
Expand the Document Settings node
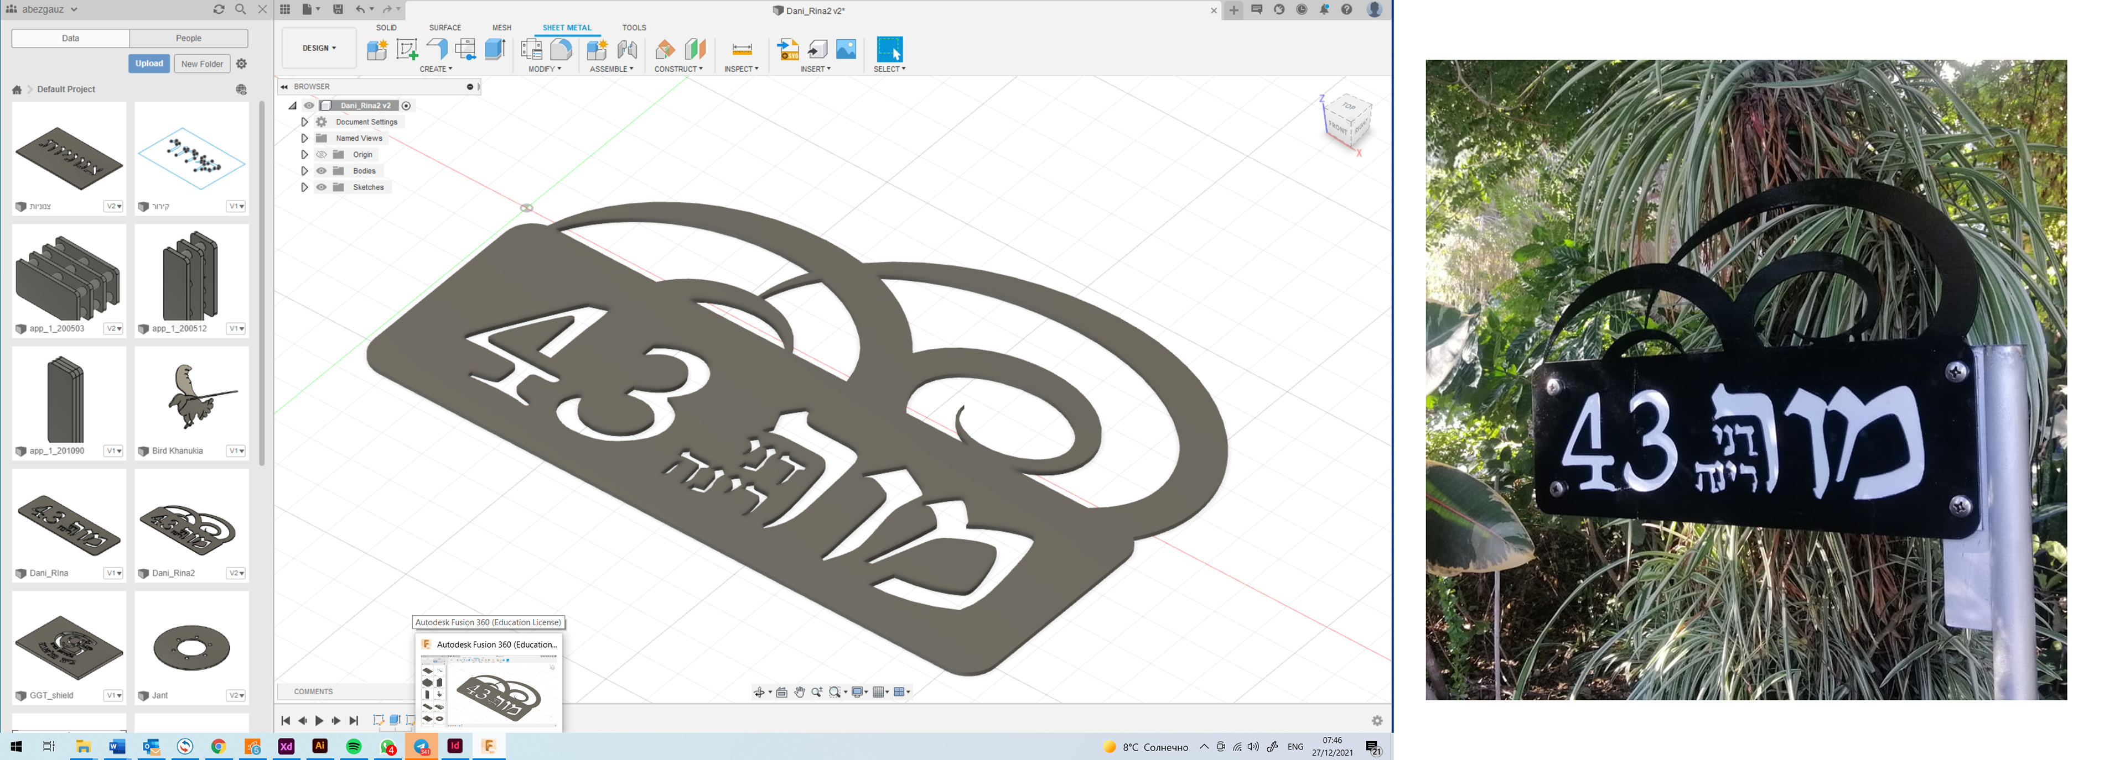(x=304, y=122)
